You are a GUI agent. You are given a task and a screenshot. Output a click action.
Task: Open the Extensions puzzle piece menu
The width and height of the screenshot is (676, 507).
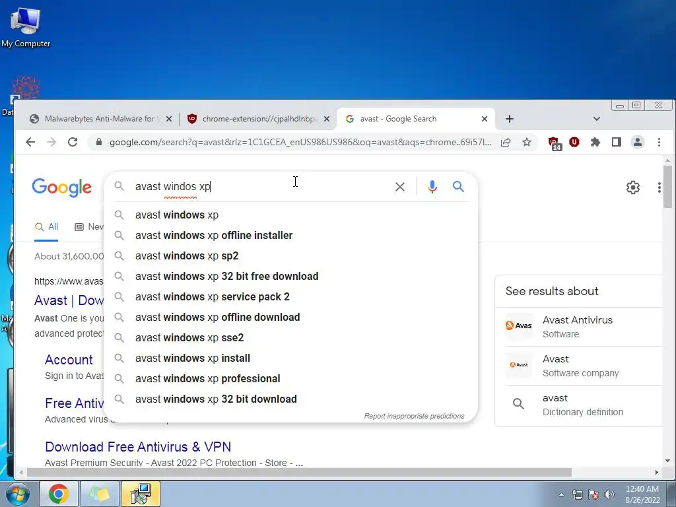coord(595,142)
